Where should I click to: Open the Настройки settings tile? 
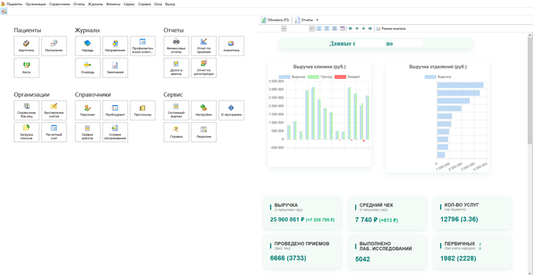coord(203,110)
